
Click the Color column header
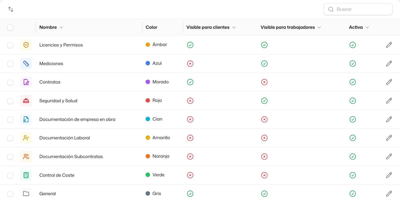pyautogui.click(x=151, y=27)
